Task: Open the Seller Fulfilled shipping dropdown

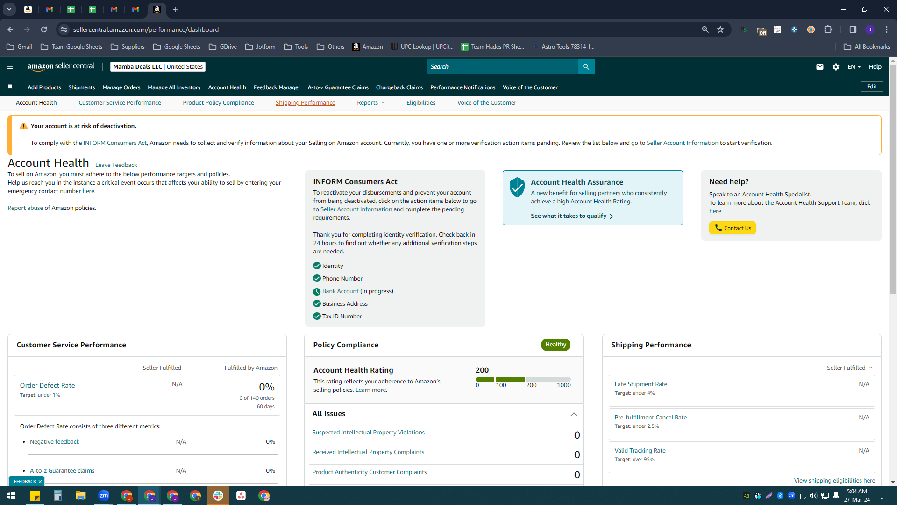Action: coord(849,368)
